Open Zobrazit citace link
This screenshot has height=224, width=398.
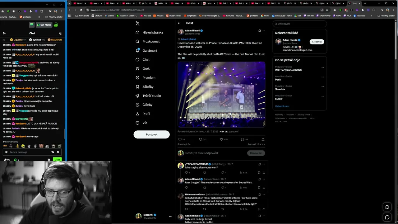click(x=257, y=144)
